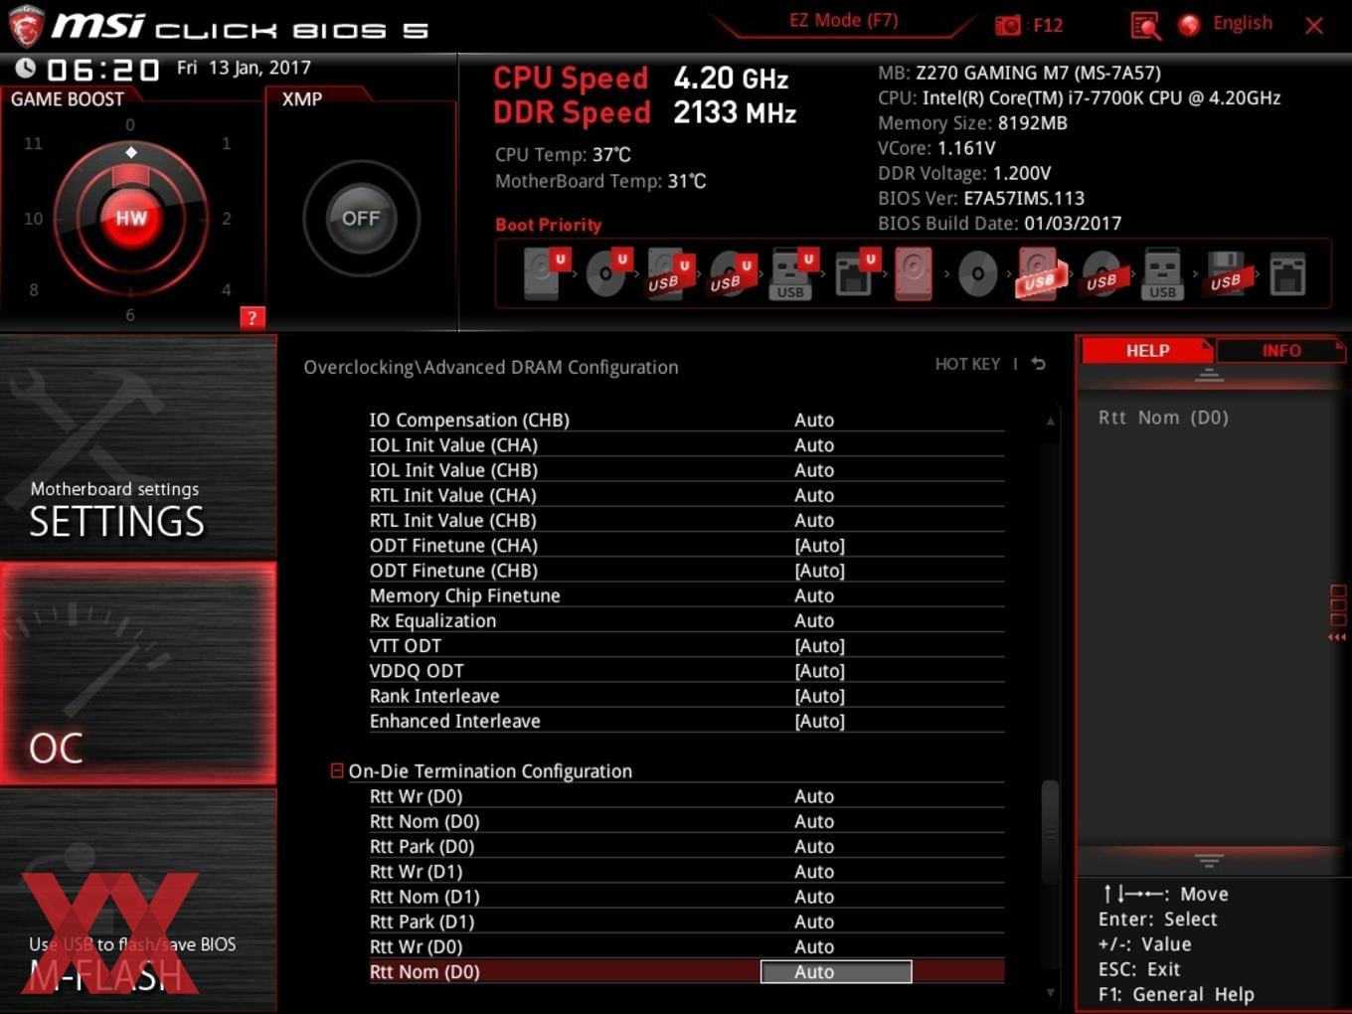Click the top grip handle of the help panel
The image size is (1352, 1014).
(1209, 375)
